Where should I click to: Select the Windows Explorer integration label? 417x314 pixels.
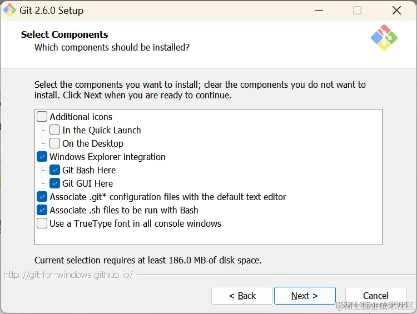coord(107,157)
